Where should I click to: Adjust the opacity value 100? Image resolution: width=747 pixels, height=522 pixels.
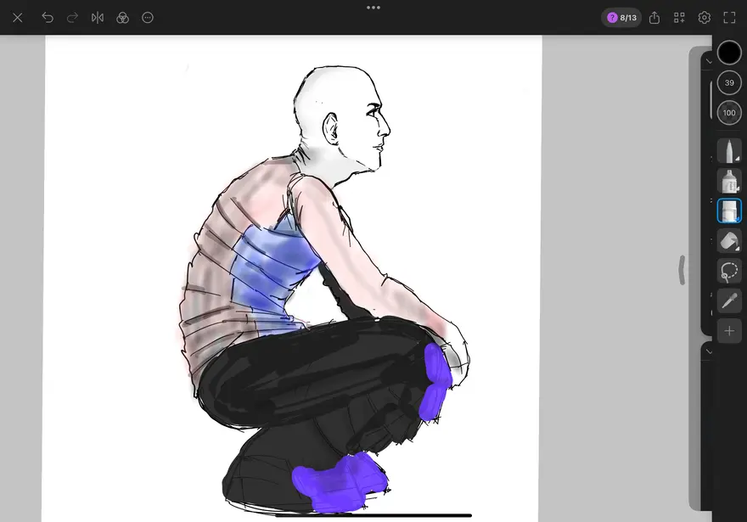(729, 113)
